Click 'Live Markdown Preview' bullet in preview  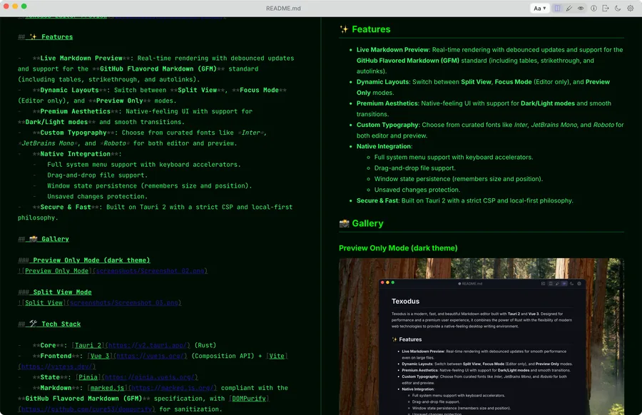[x=392, y=49]
